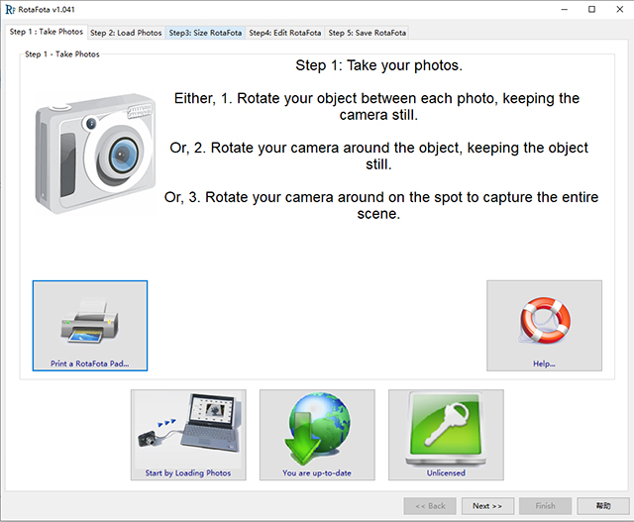Image resolution: width=634 pixels, height=522 pixels.
Task: Click the << Back button
Action: pos(430,506)
